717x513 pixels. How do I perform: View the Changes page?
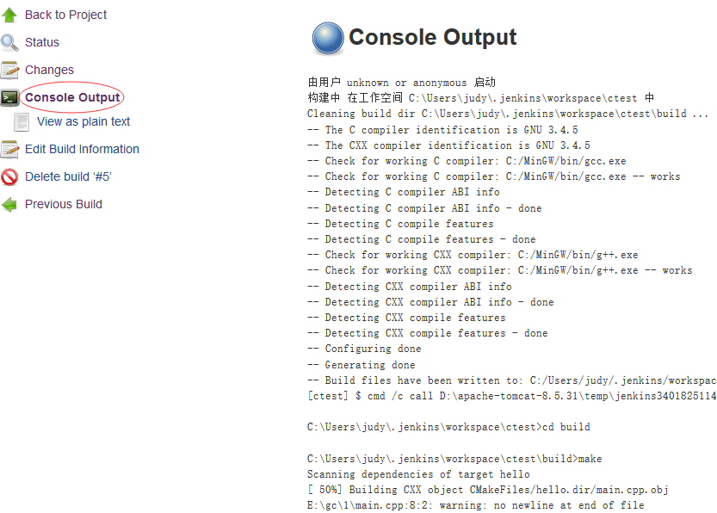49,69
